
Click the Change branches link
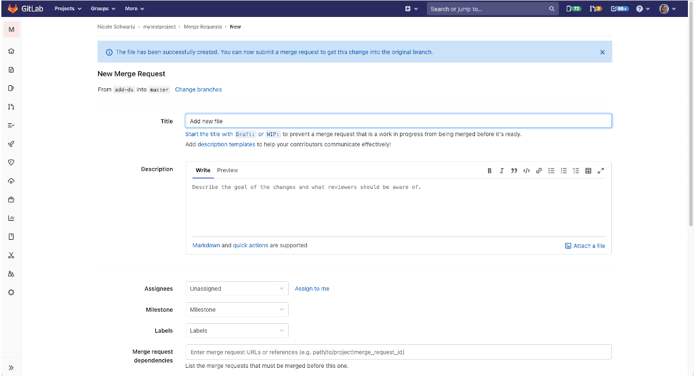pyautogui.click(x=199, y=89)
